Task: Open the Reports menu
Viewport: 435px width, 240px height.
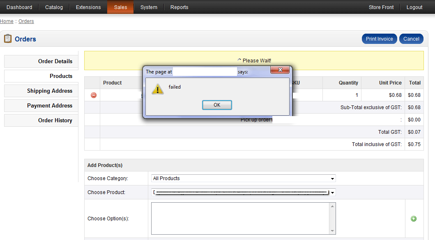Action: pyautogui.click(x=179, y=7)
